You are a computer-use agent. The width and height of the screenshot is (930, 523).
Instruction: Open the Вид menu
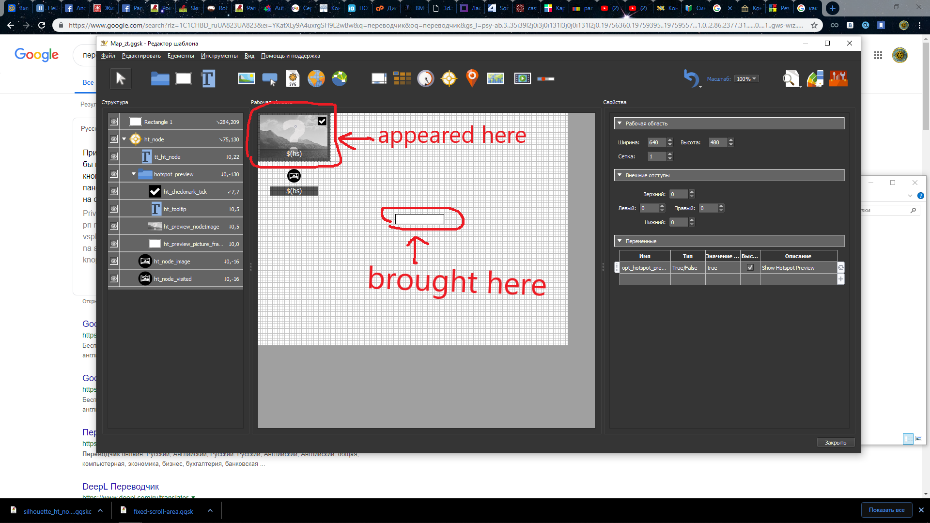pos(249,56)
